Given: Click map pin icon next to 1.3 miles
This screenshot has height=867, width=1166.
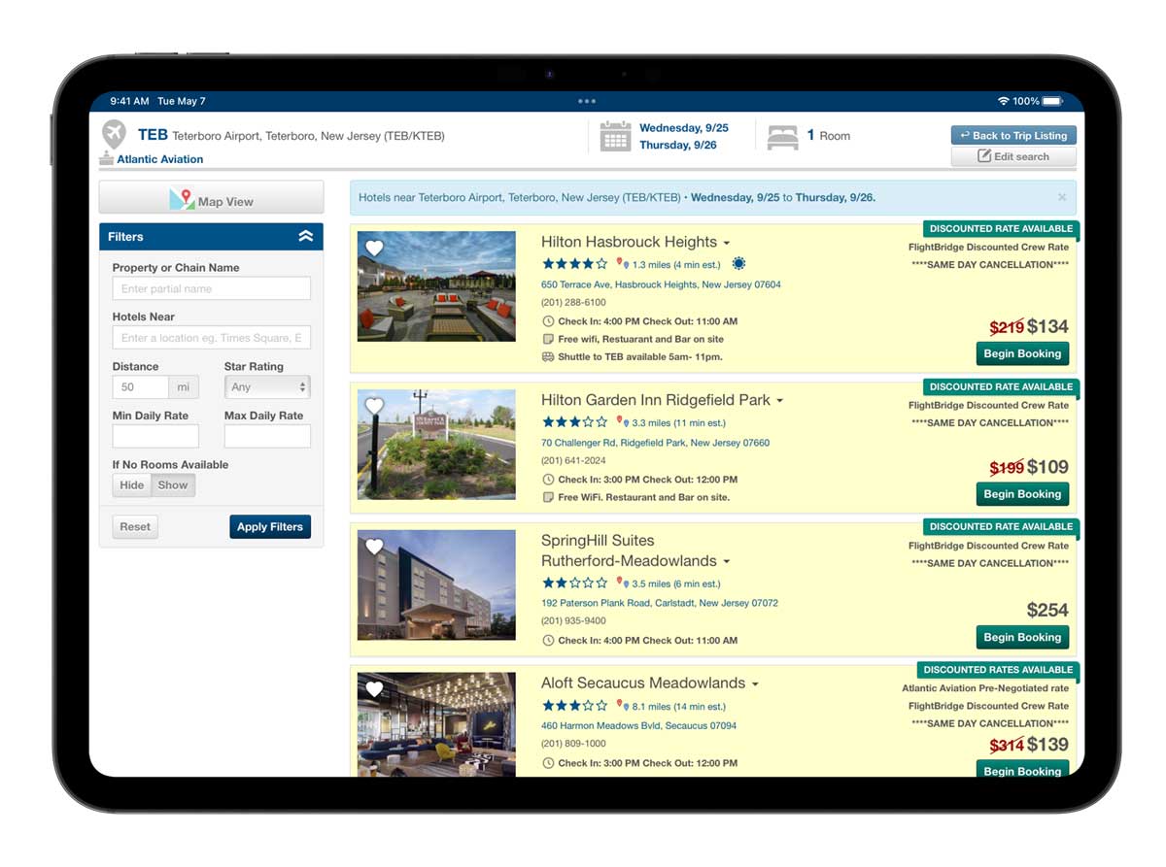Looking at the screenshot, I should click(623, 264).
